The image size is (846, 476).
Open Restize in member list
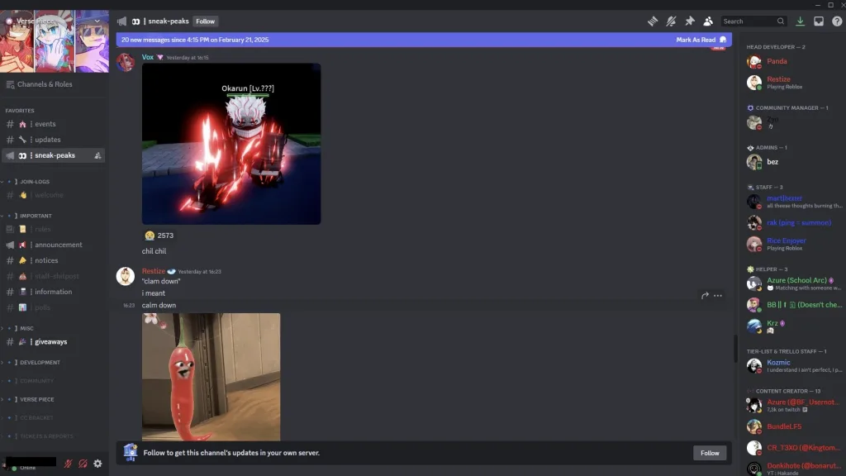pyautogui.click(x=792, y=83)
